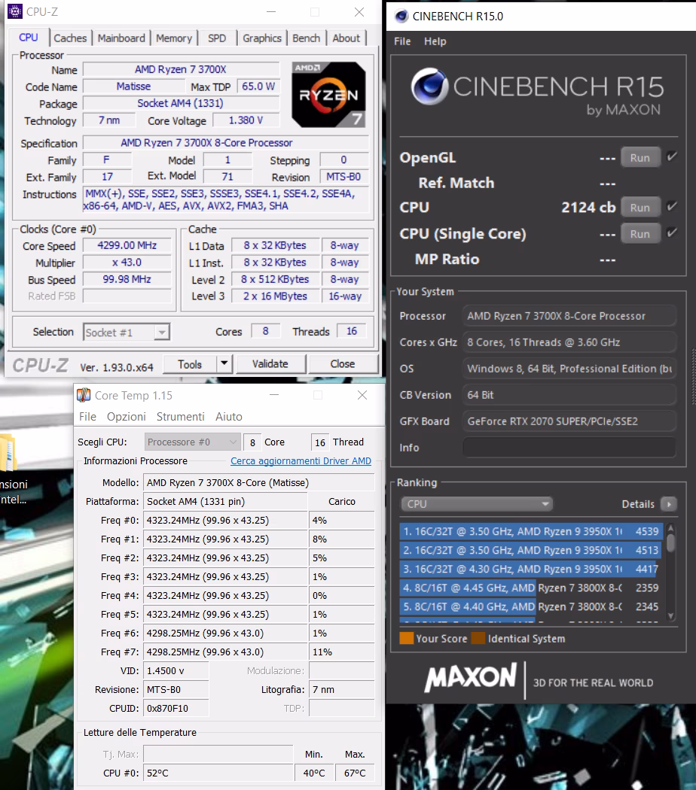The height and width of the screenshot is (790, 696).
Task: Open the Opzioni menu in Core Temp
Action: (126, 417)
